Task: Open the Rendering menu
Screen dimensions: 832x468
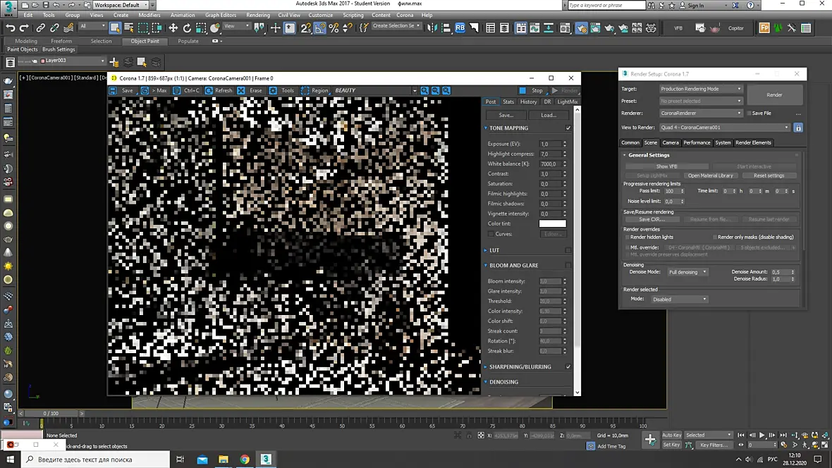Action: point(258,15)
